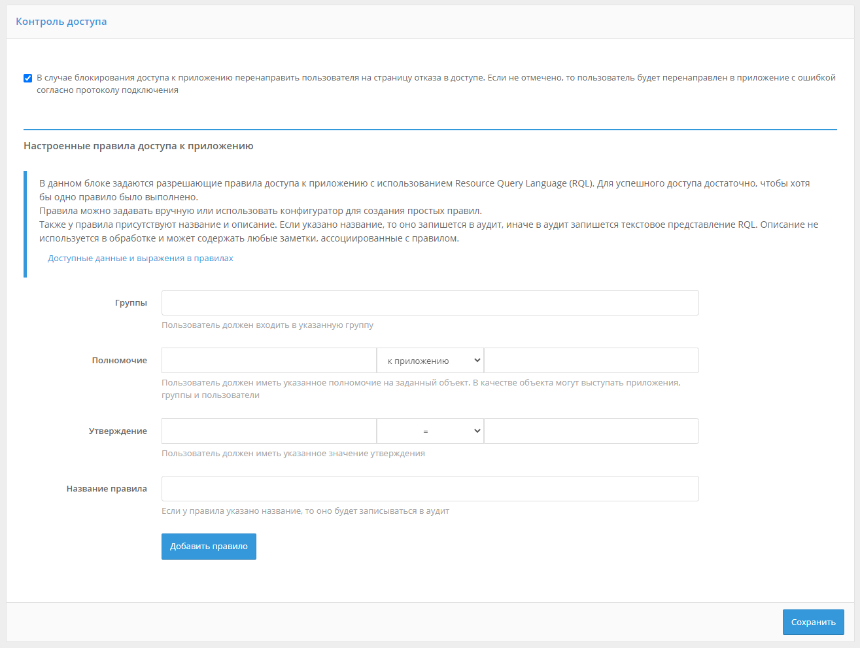
Task: Click the left Утверждение name field
Action: tap(269, 431)
